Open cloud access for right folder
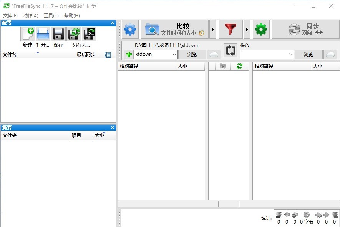Viewport: 340px width, 227px height. pos(330,55)
